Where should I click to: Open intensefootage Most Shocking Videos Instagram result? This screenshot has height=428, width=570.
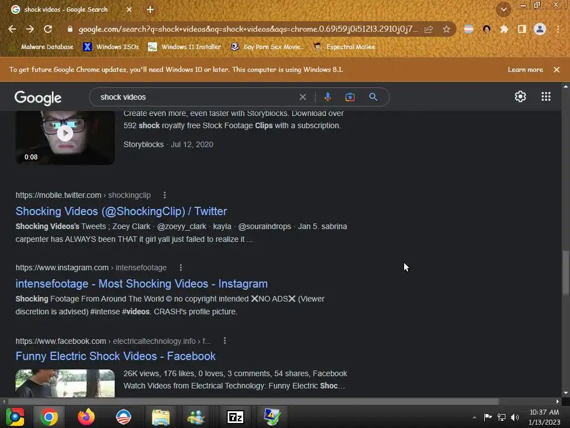(x=141, y=284)
